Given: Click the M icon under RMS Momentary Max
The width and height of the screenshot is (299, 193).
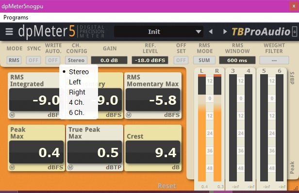Looking at the screenshot, I should tap(129, 115).
